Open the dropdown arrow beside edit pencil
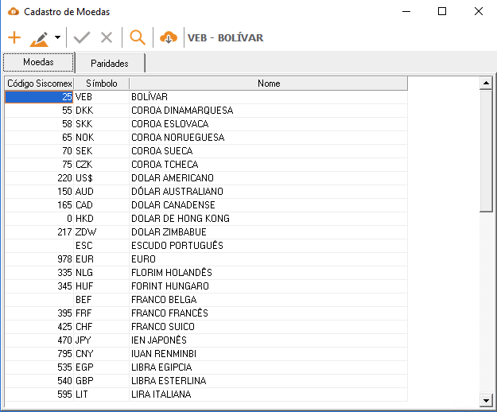Image resolution: width=497 pixels, height=412 pixels. [x=57, y=37]
